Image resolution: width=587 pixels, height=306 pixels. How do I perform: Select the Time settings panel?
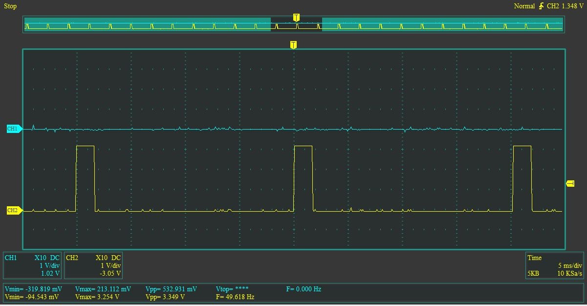(x=554, y=264)
